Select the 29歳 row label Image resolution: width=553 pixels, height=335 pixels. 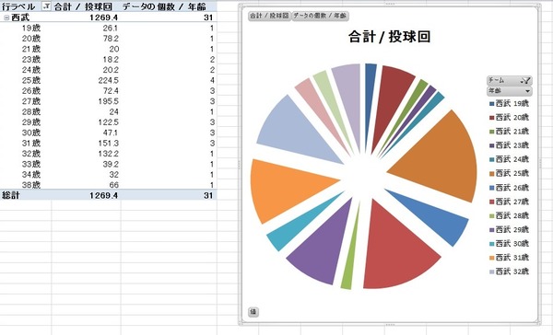(x=31, y=122)
